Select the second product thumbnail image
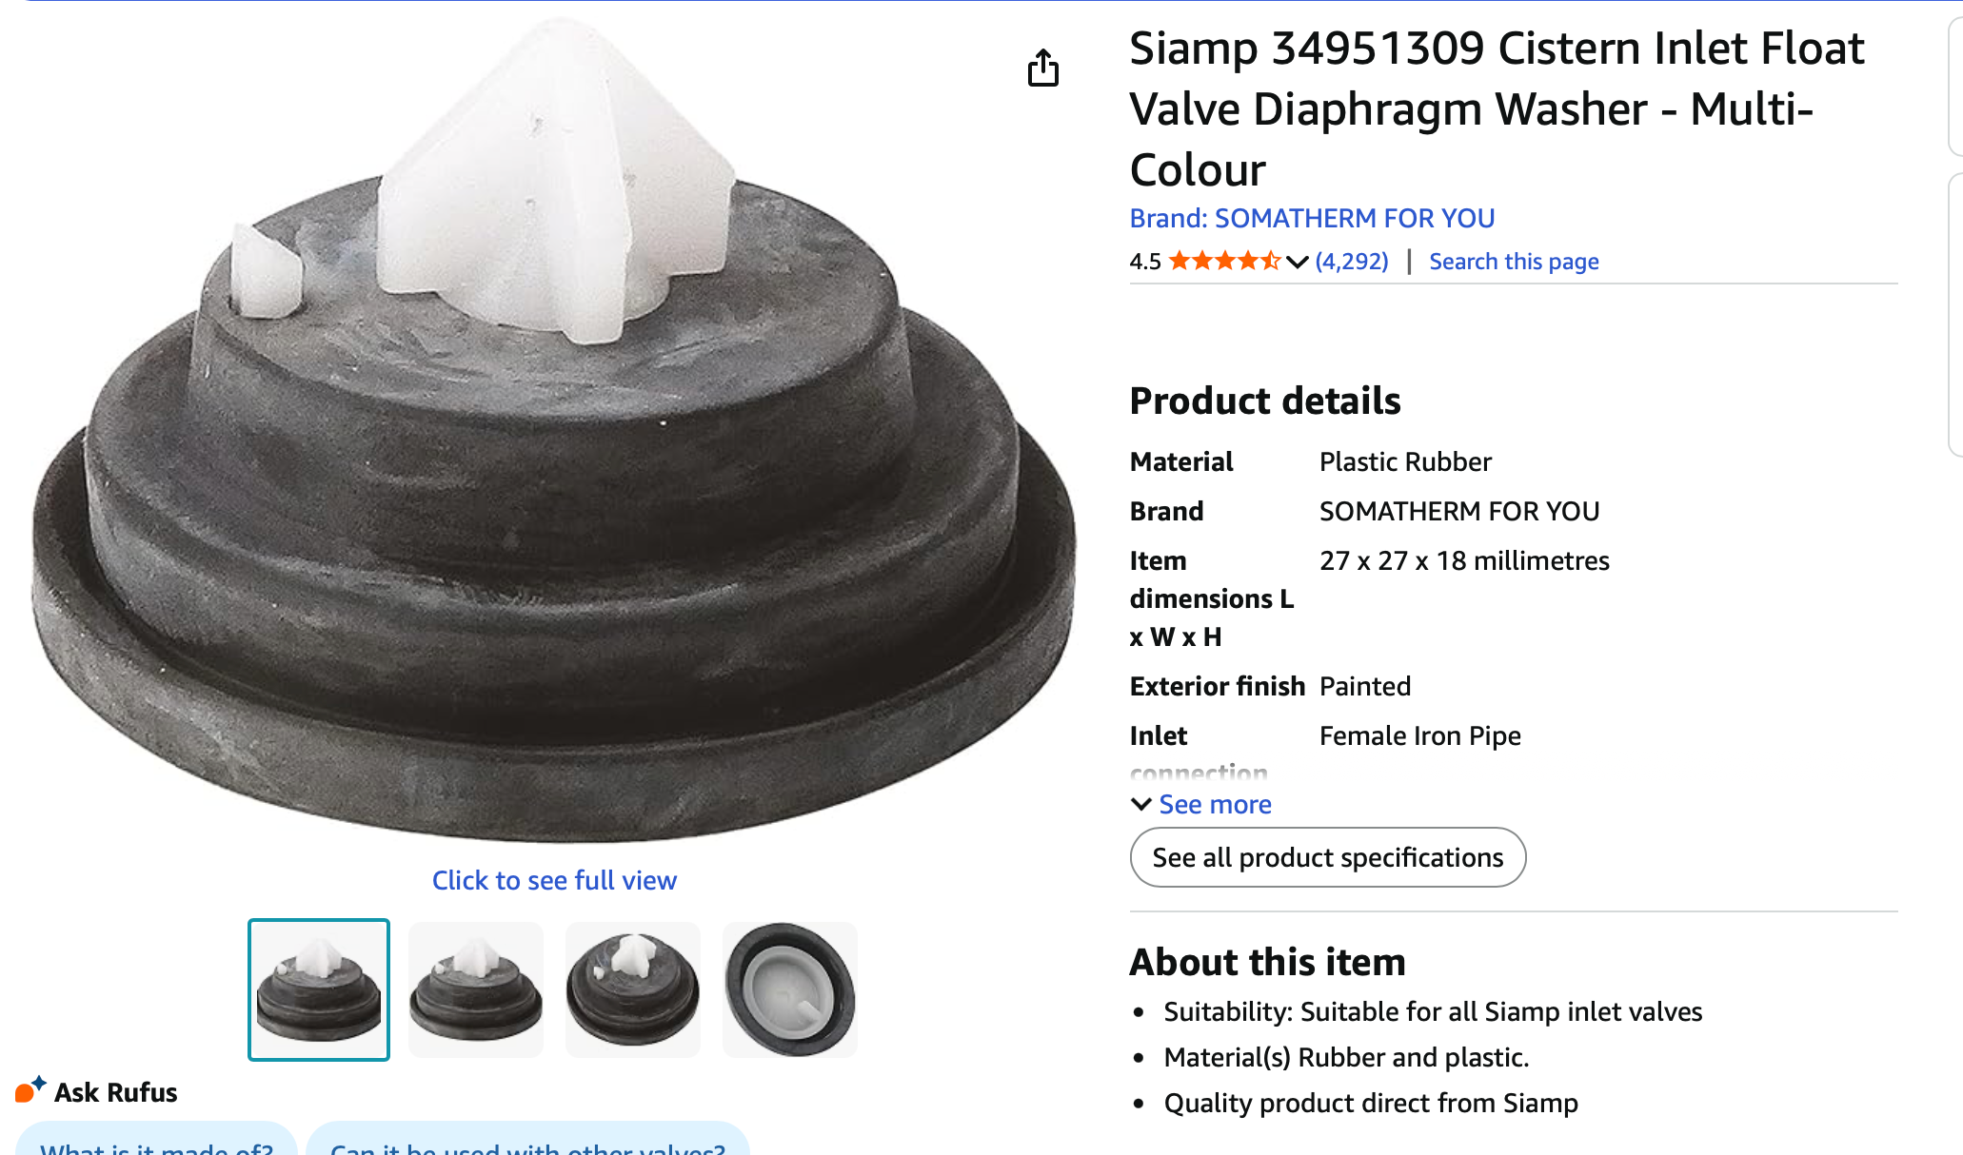The image size is (1963, 1155). point(476,989)
